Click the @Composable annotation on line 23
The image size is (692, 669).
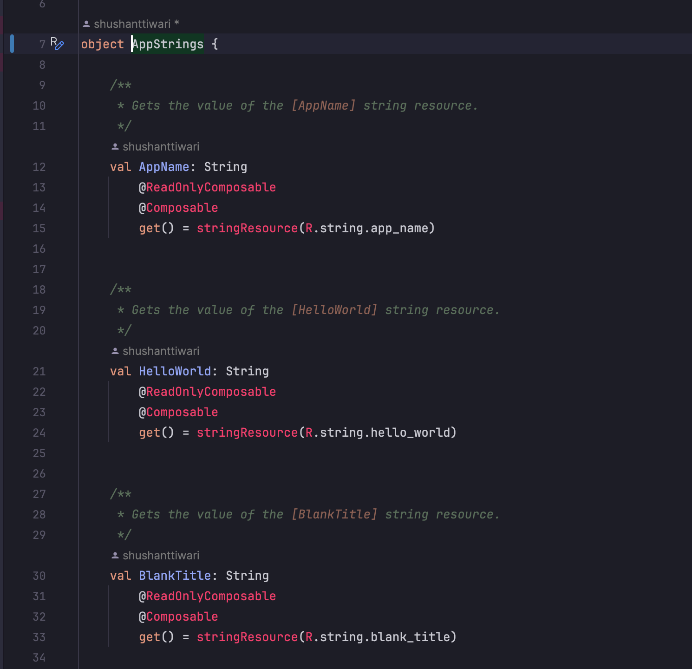pyautogui.click(x=178, y=412)
